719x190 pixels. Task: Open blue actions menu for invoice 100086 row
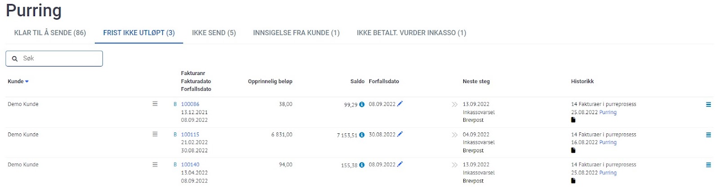coord(708,105)
